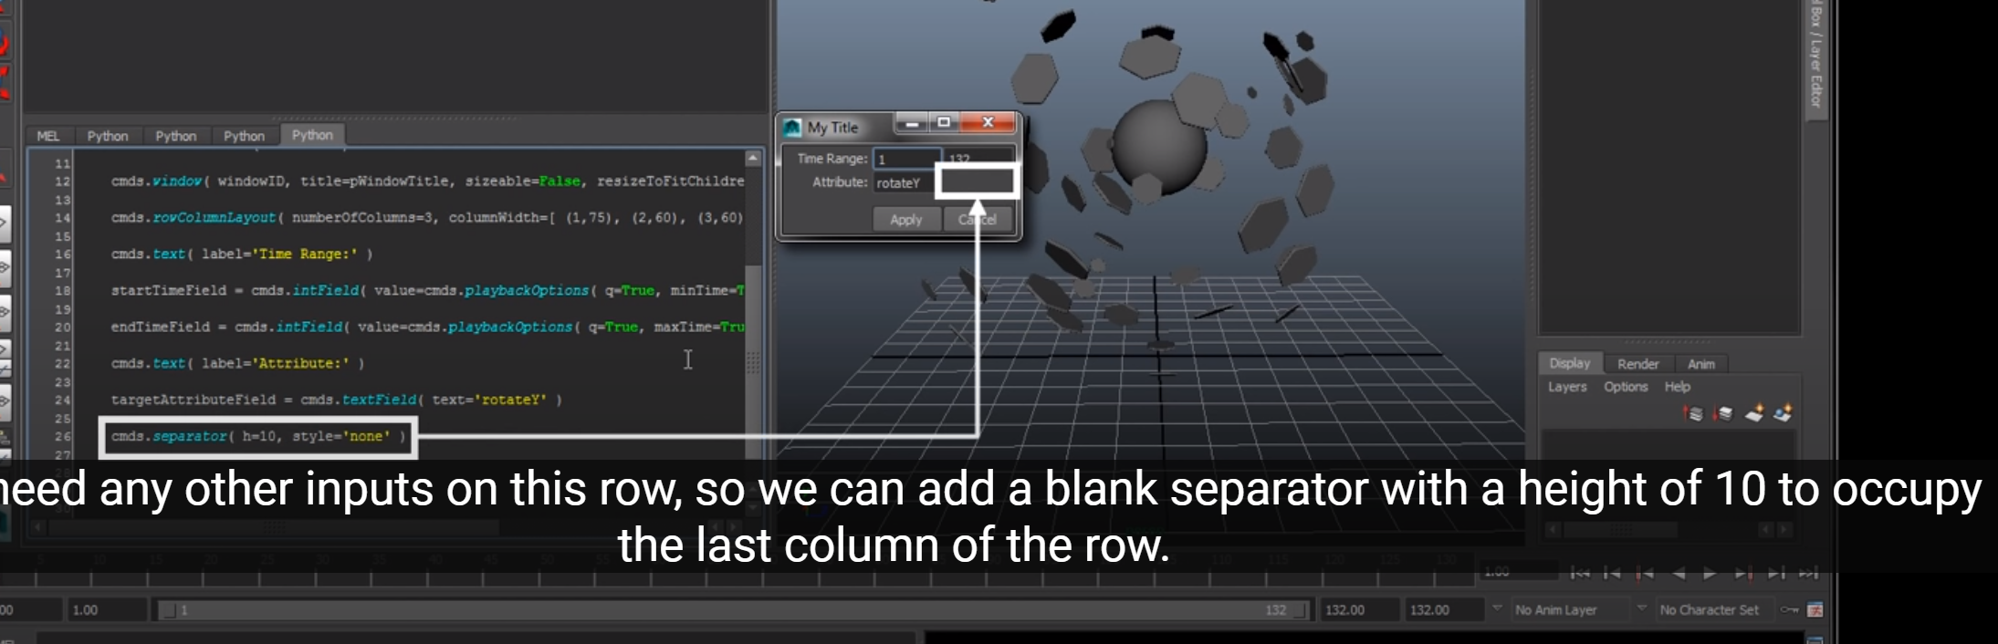
Task: Open the character set dropdown arrow
Action: [x=1642, y=608]
